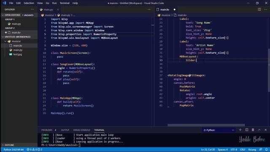
Task: Click line 33 'Slider:' in main.kv
Action: (x=191, y=60)
